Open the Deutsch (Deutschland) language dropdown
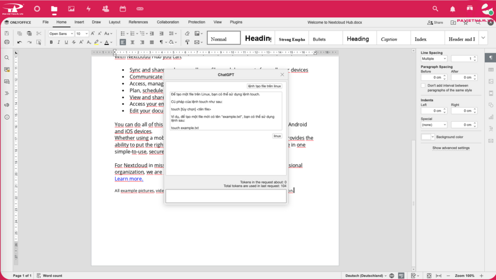Image resolution: width=496 pixels, height=280 pixels. [366, 276]
